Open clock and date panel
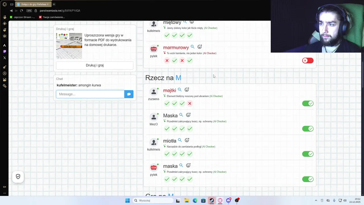This screenshot has width=364, height=205. (355, 200)
